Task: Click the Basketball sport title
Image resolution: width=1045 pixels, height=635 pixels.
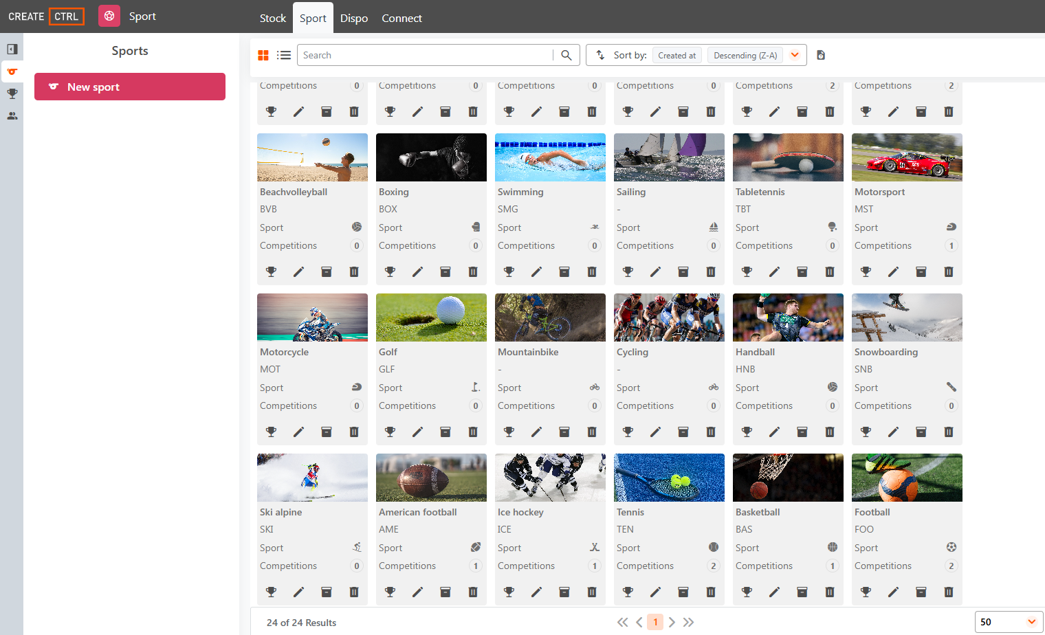Action: pos(758,512)
